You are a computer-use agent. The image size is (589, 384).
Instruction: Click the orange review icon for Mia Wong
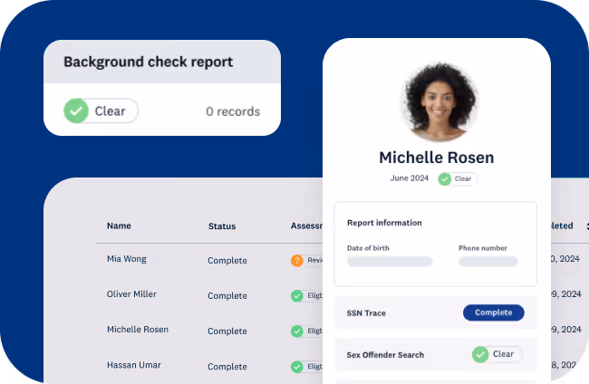pyautogui.click(x=296, y=261)
